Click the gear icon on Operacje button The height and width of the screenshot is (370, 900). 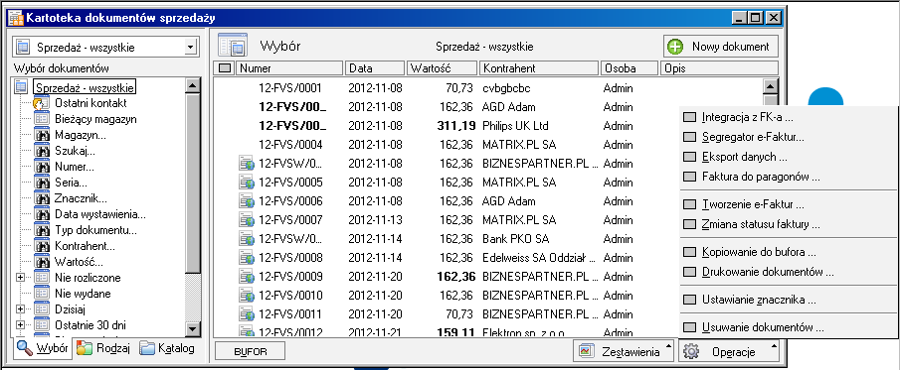point(691,352)
